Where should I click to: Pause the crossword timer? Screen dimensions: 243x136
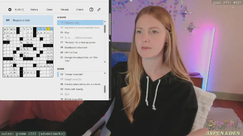[23, 10]
